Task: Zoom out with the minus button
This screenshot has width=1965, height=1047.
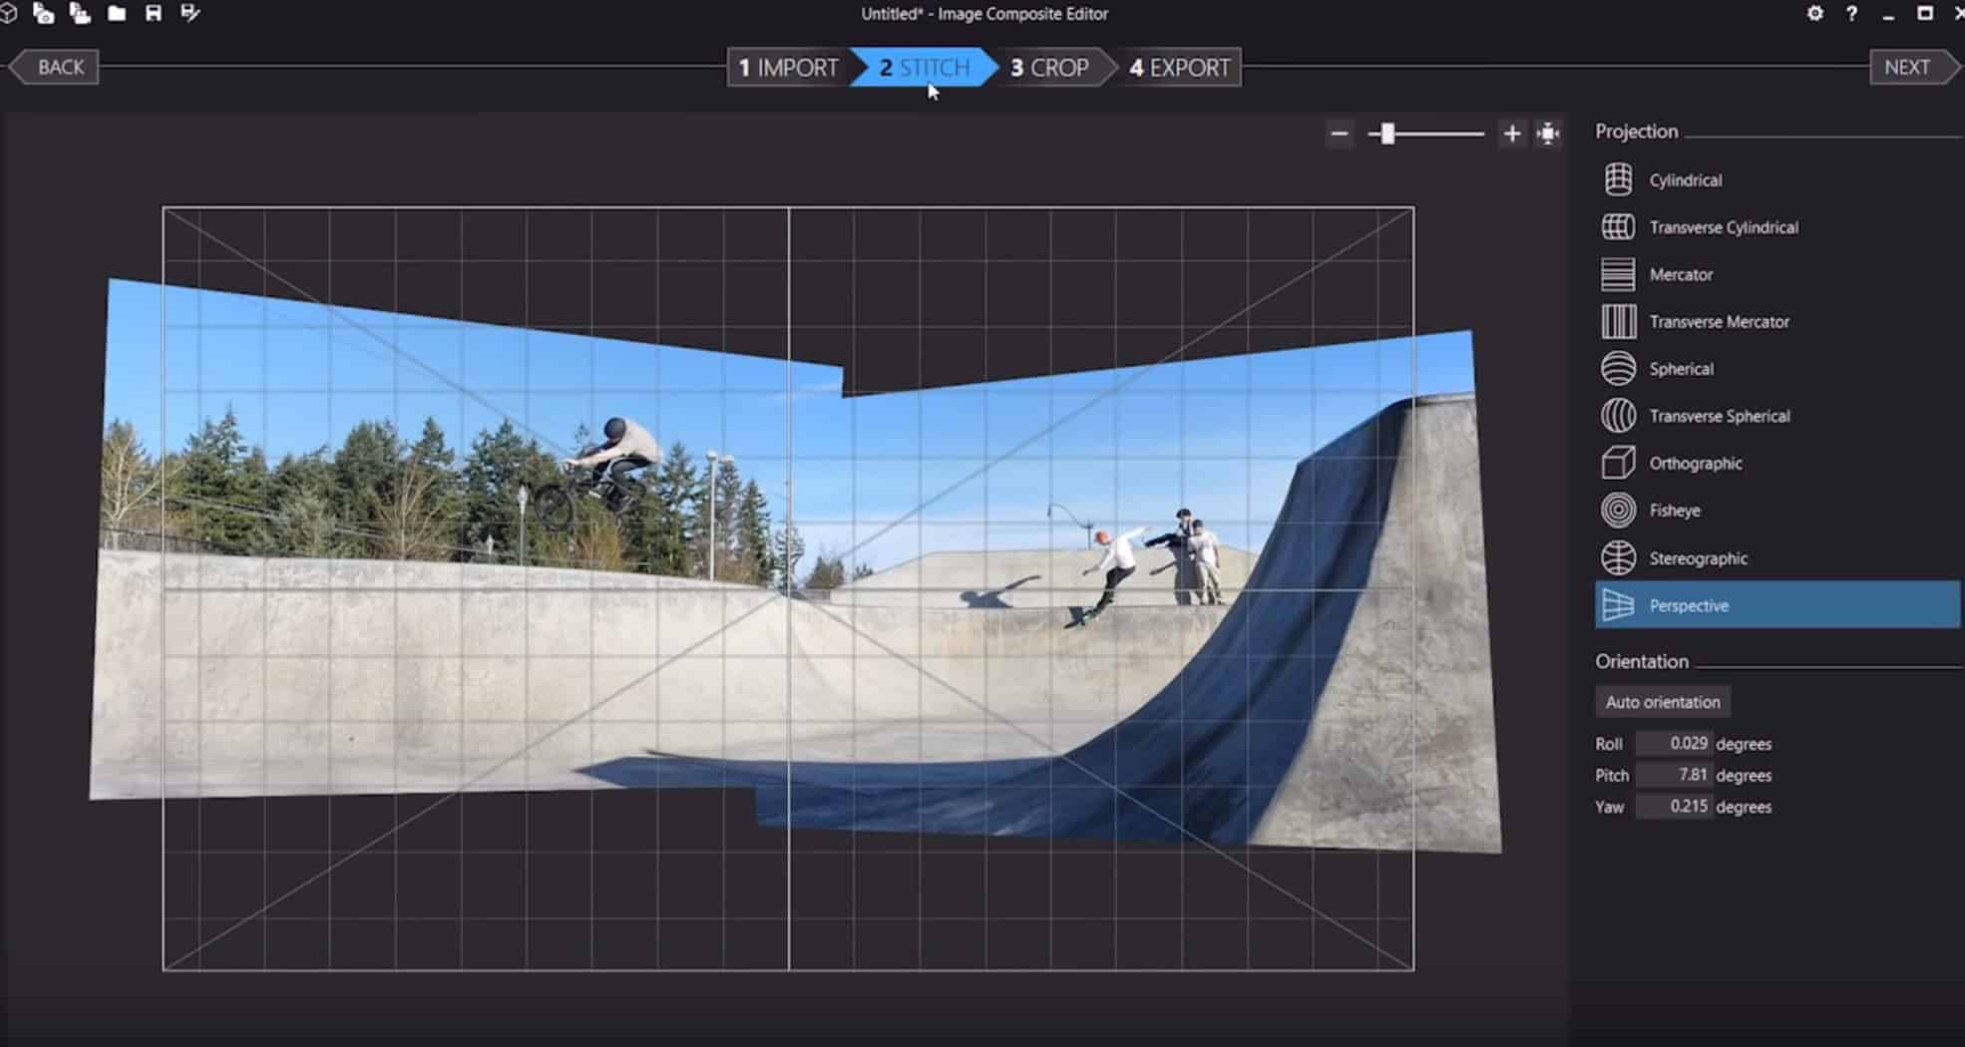Action: (x=1340, y=134)
